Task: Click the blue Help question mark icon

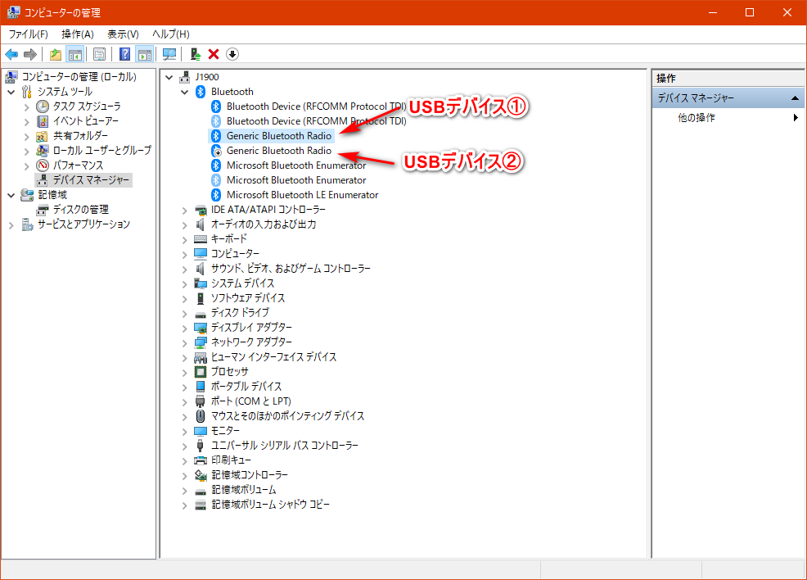Action: tap(124, 54)
